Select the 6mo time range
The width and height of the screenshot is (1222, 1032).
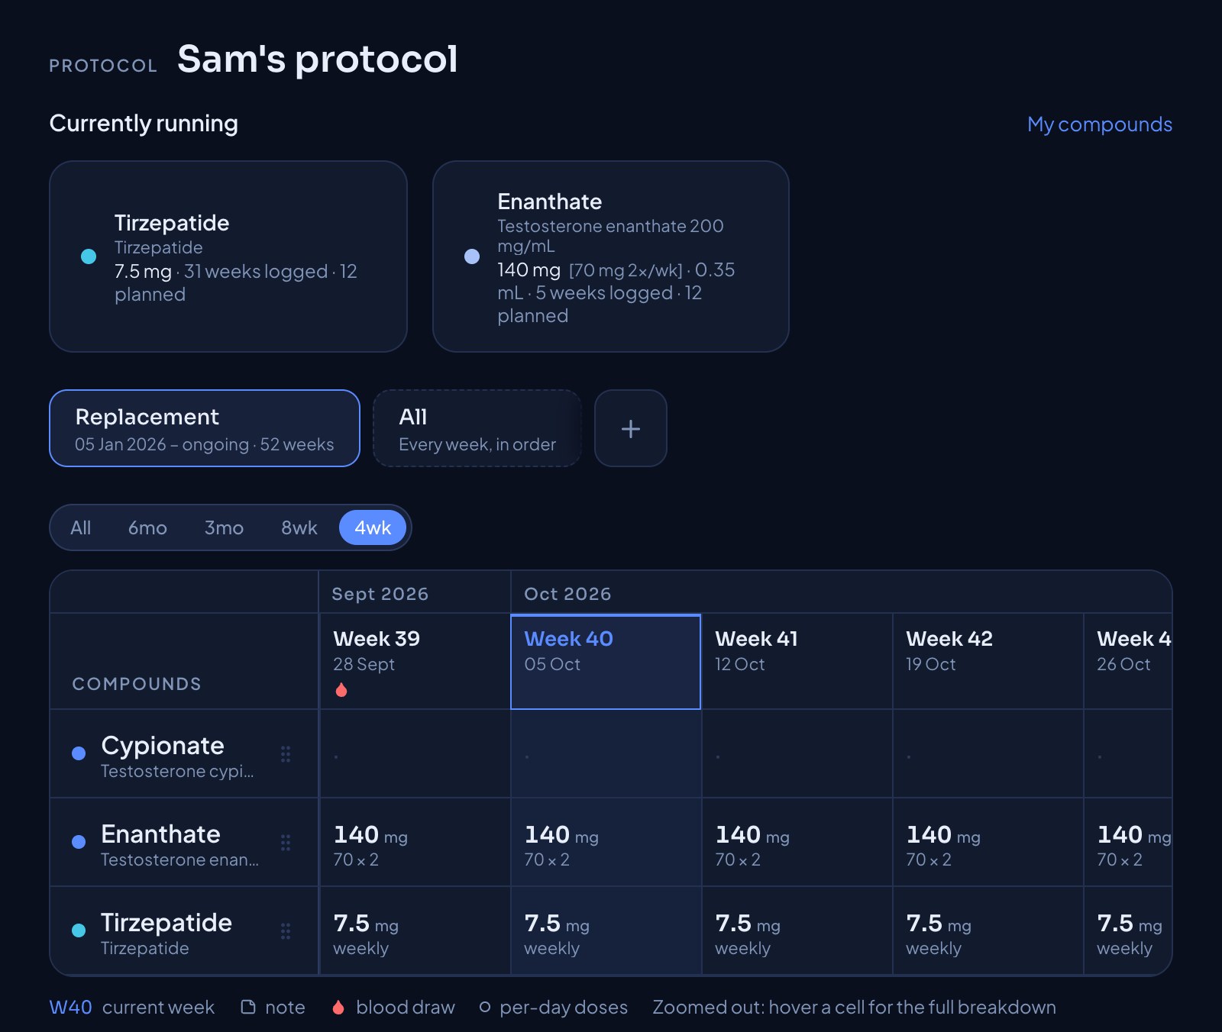147,527
